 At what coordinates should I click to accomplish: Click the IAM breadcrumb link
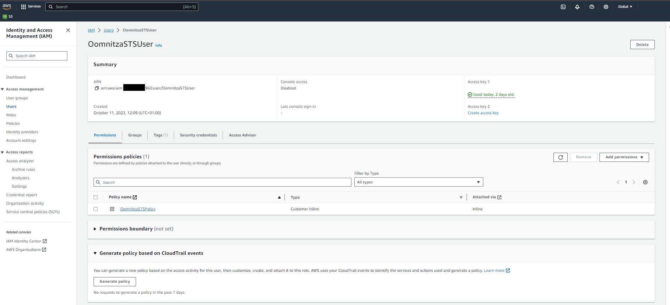[91, 30]
